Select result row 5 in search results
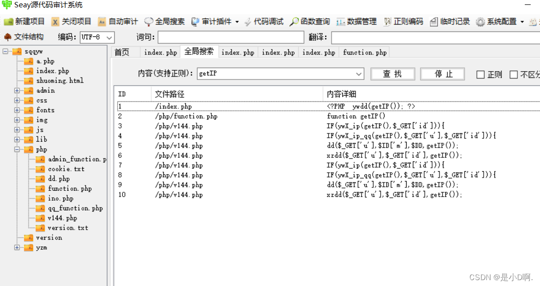Viewport: 540px width, 286px height. point(328,145)
